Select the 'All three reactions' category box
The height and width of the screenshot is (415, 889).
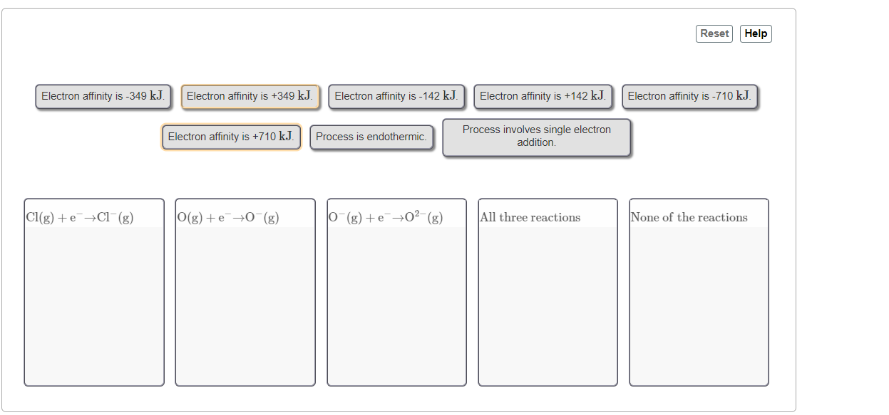(548, 292)
